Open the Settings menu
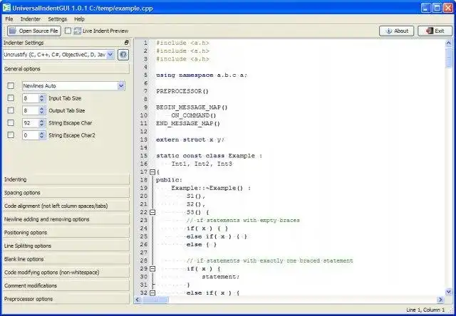This screenshot has width=456, height=316. 58,19
